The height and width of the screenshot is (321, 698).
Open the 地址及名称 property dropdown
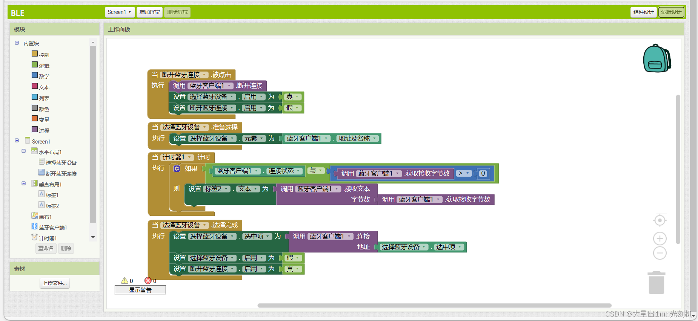point(358,139)
